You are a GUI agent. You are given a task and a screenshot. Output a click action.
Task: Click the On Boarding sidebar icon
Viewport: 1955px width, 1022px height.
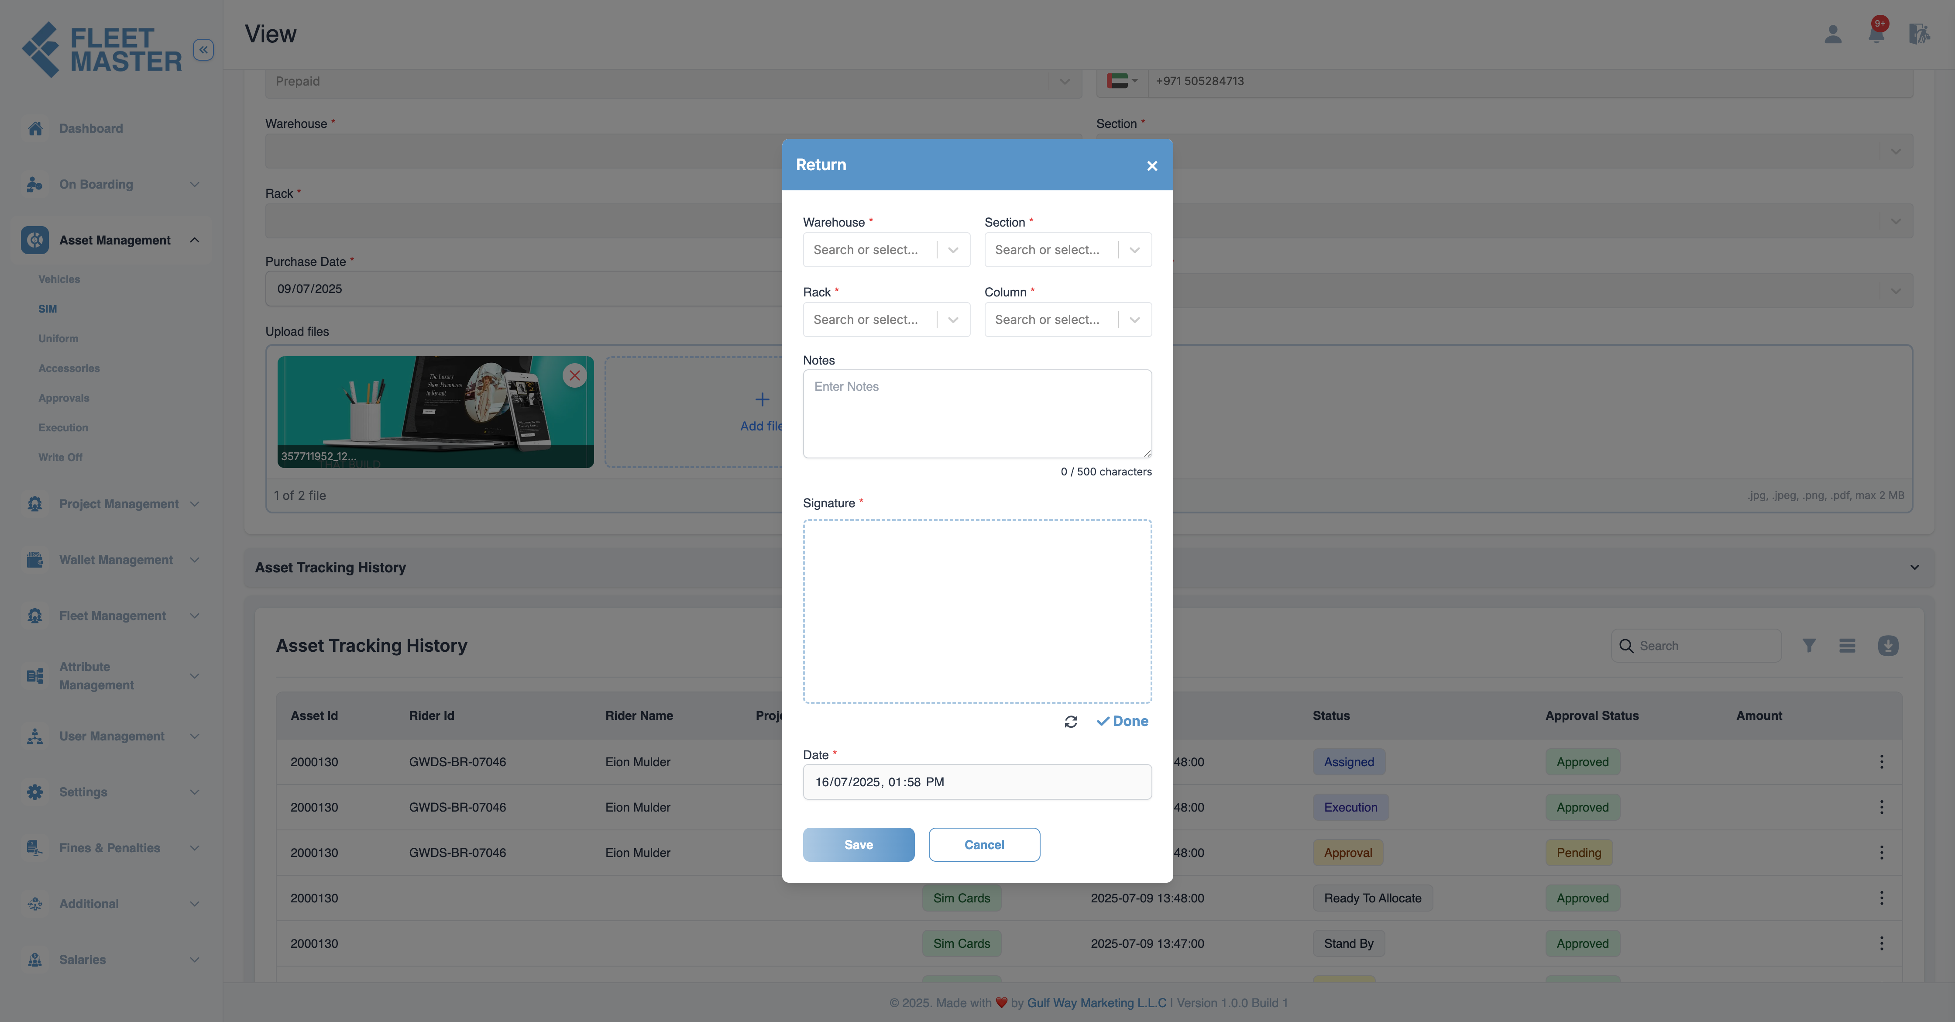pos(35,185)
